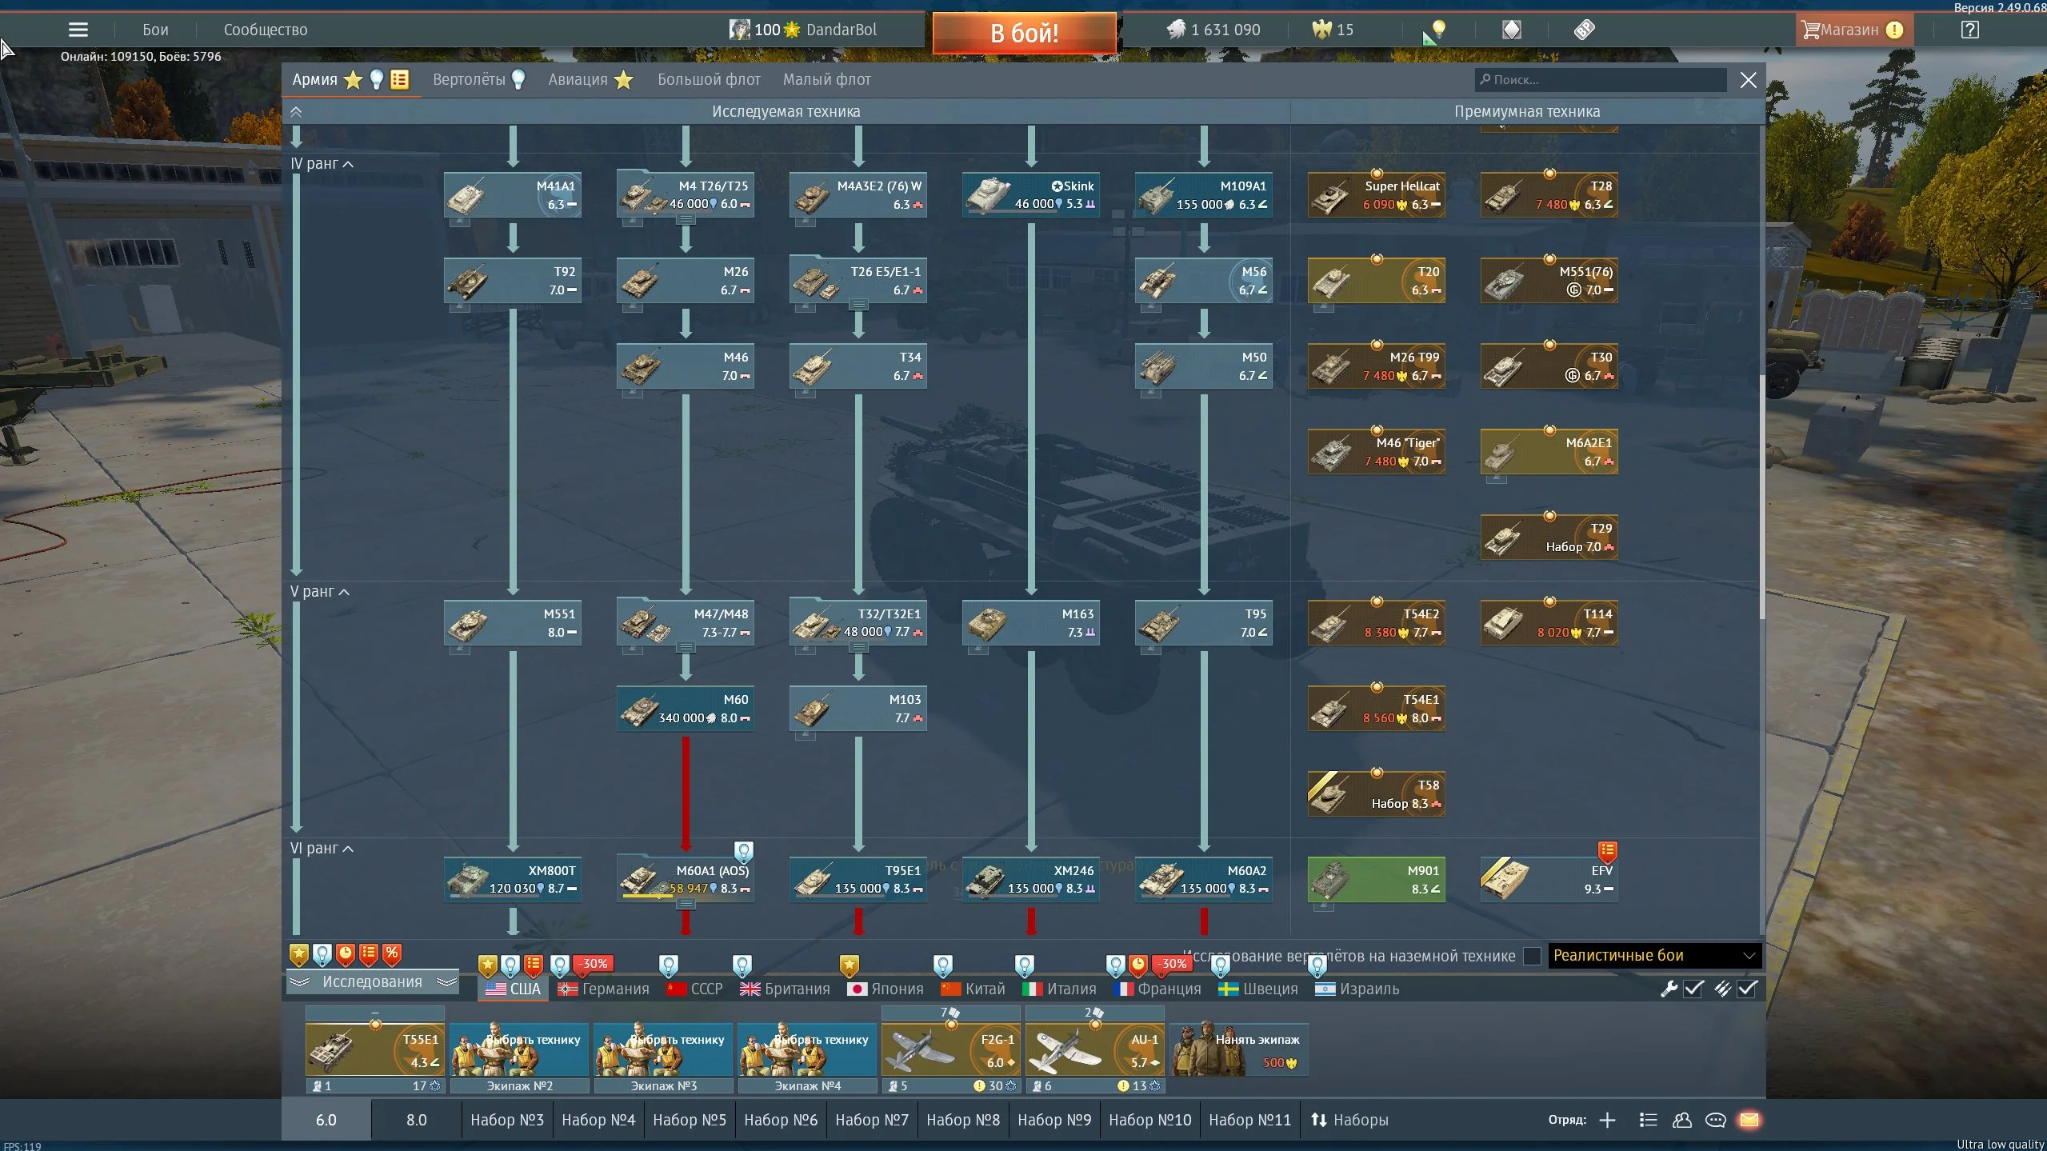This screenshot has width=2047, height=1151.
Task: Open the hamburger main menu
Action: point(78,30)
